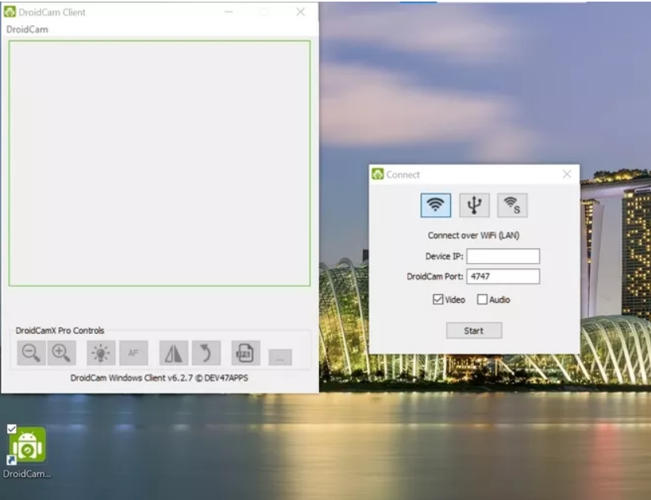Click the DroidCam Port field
Viewport: 651px width, 500px height.
(503, 277)
